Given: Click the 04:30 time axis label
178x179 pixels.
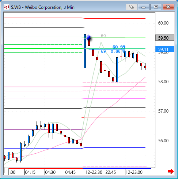Looking at the screenshot, I should click(50, 172).
